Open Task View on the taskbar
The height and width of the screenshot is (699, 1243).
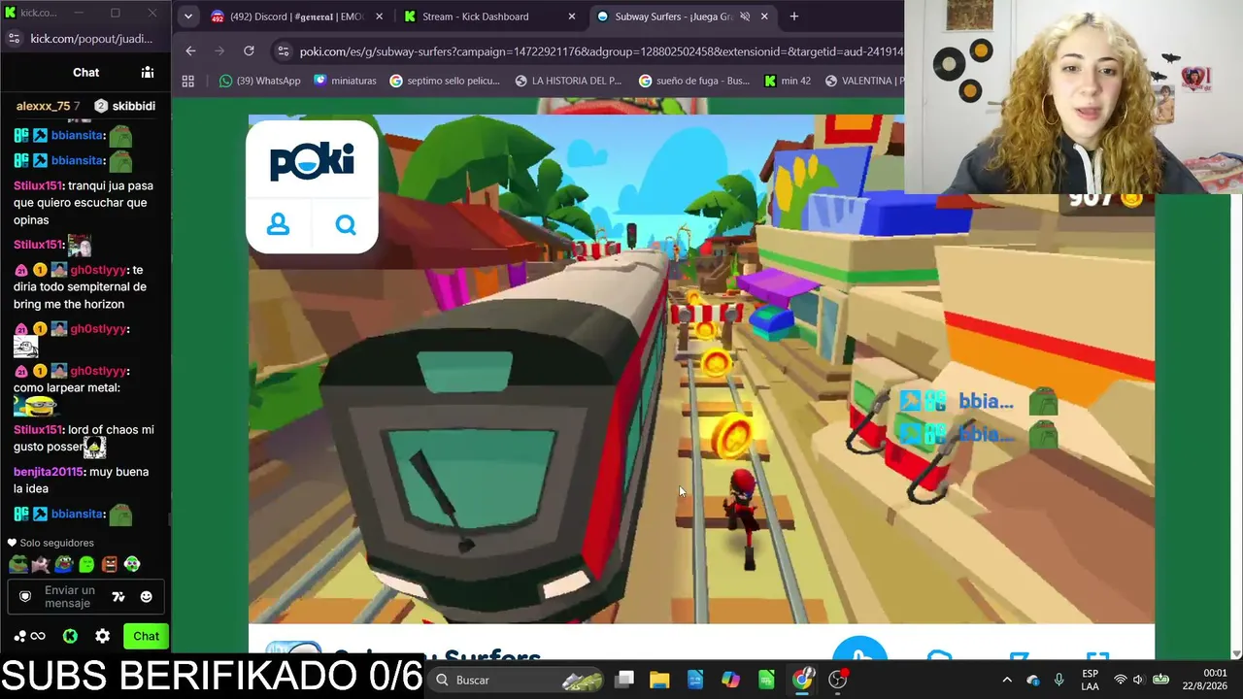click(x=624, y=680)
